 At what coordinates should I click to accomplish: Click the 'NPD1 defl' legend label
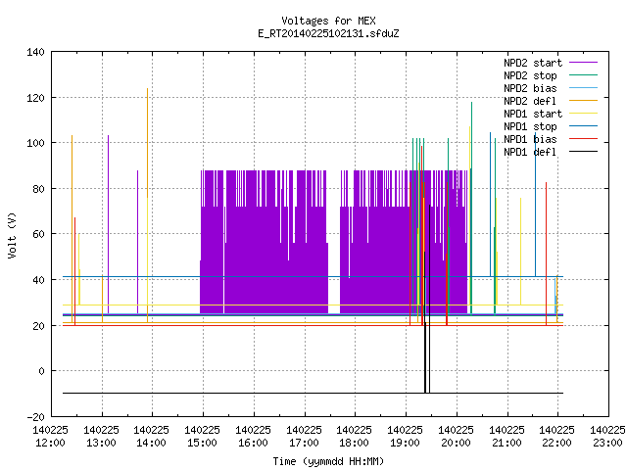click(530, 153)
